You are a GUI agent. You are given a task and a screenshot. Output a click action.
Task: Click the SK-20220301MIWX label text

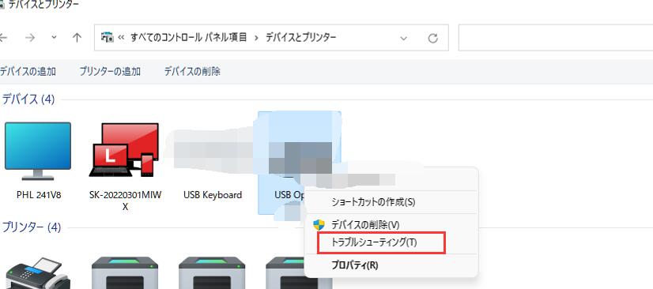coord(125,201)
